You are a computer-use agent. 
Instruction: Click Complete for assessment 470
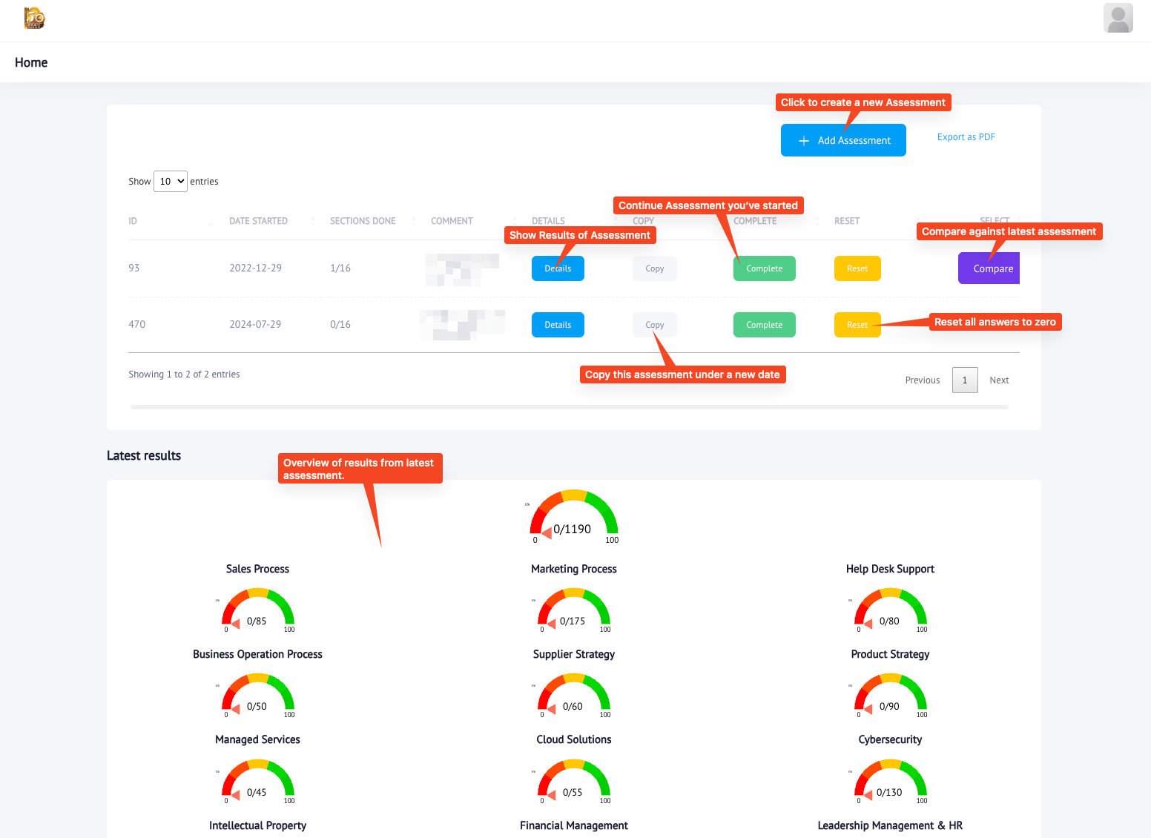[764, 325]
